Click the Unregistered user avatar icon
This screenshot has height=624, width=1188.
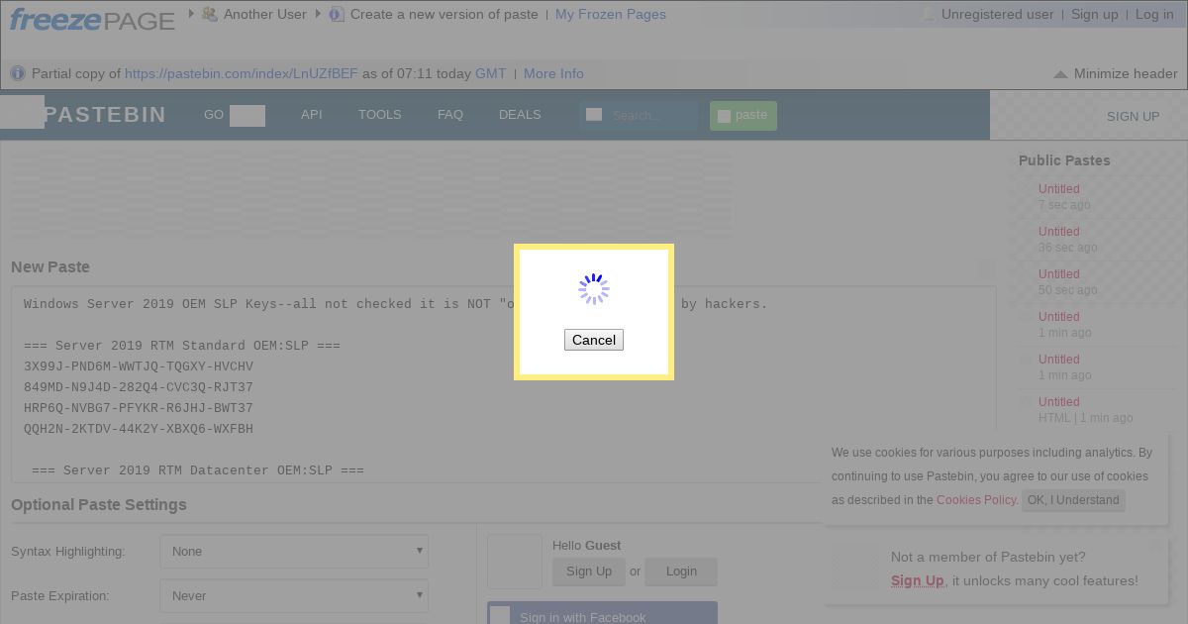(929, 14)
